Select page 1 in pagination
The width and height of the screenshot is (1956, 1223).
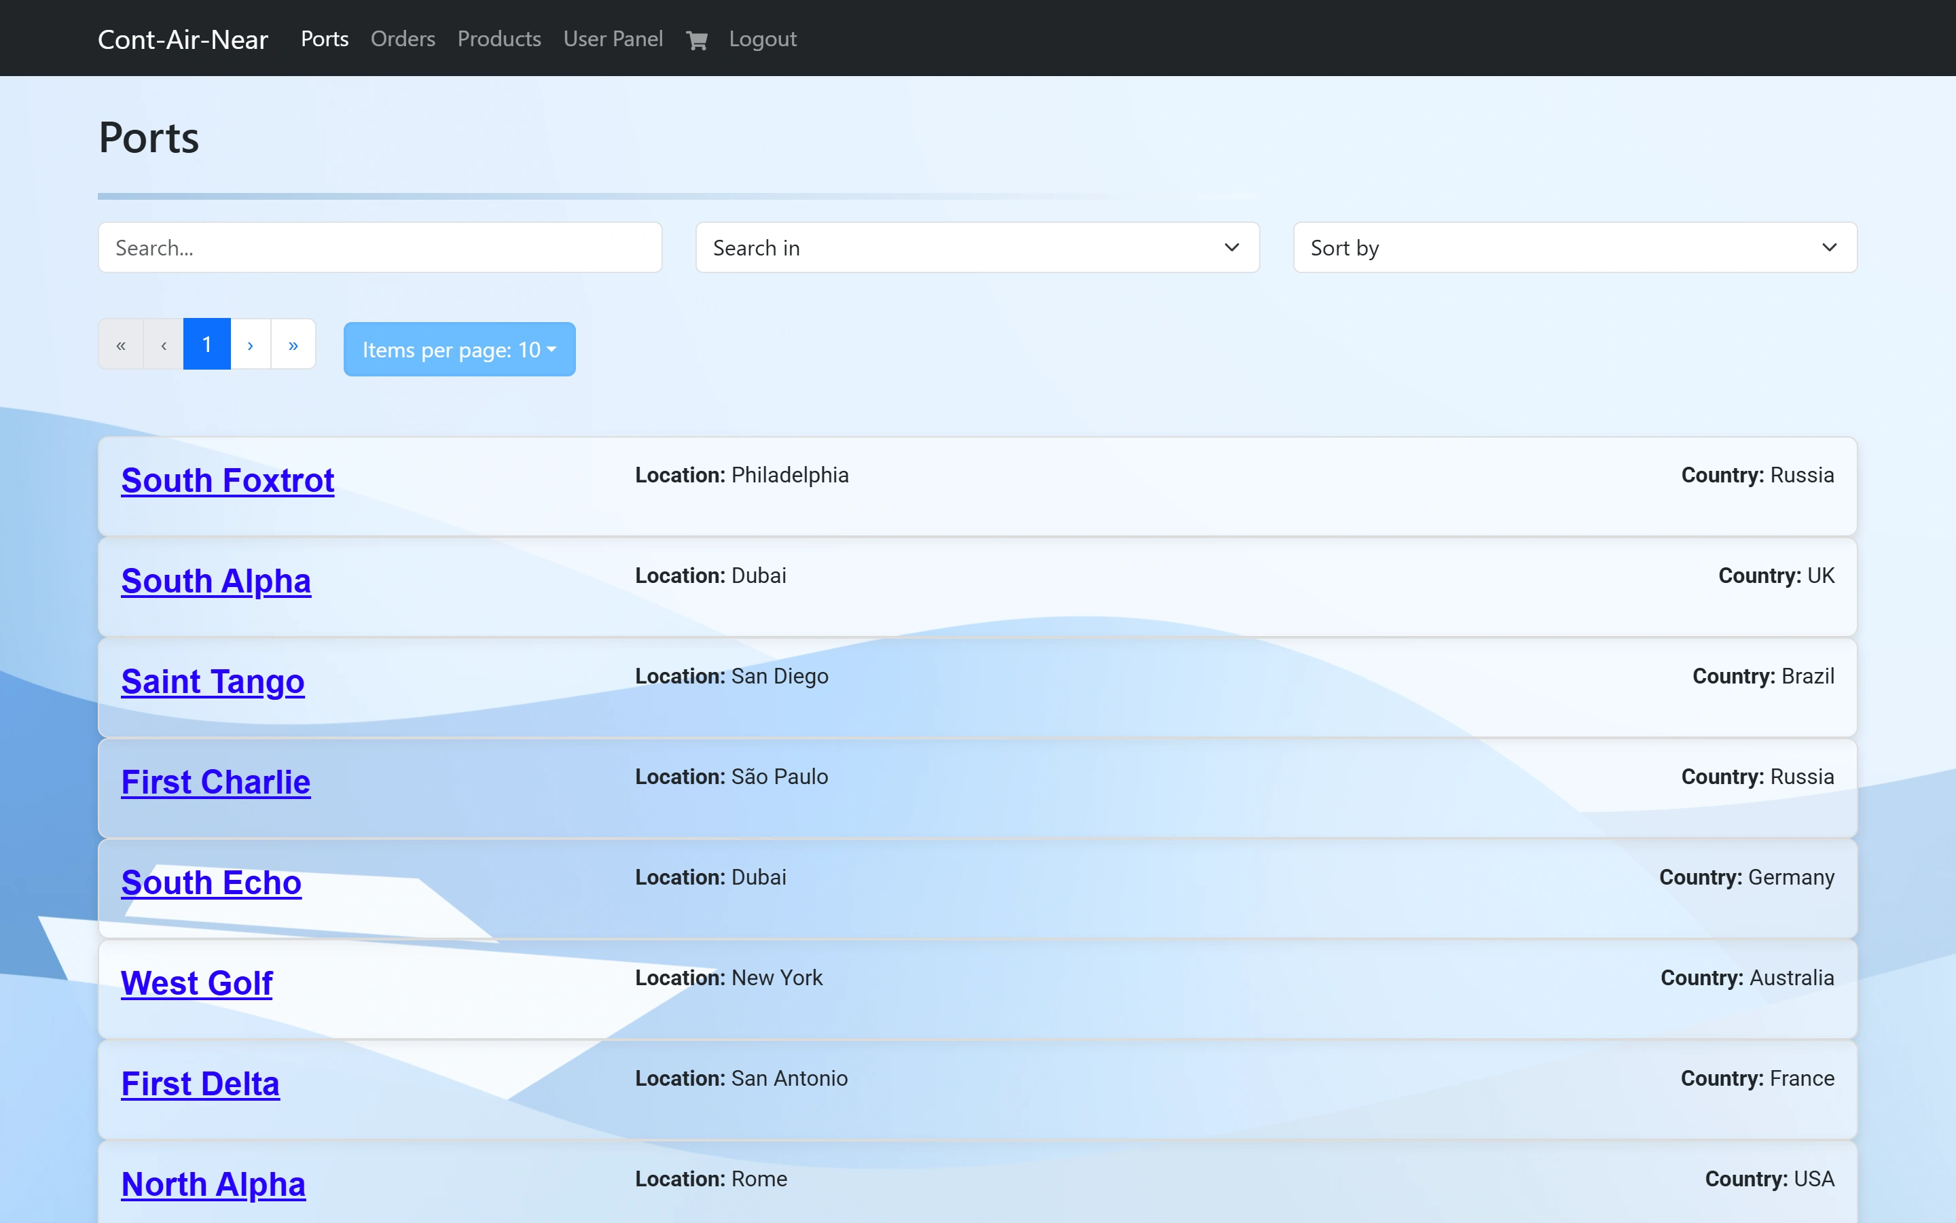click(x=207, y=344)
